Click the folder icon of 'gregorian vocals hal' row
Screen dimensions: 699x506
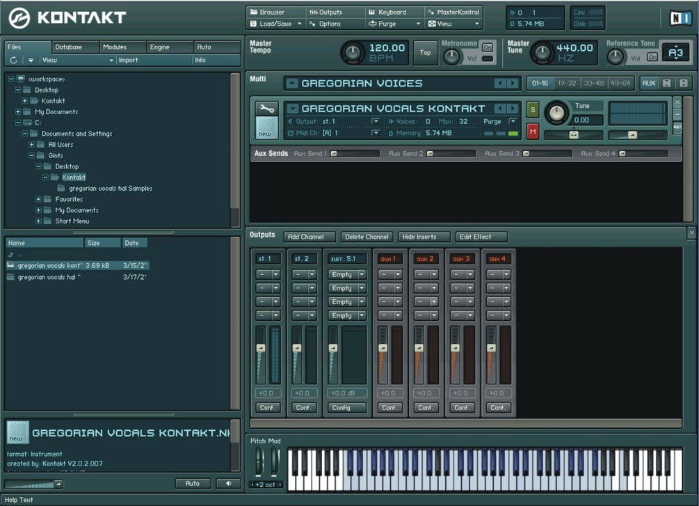pyautogui.click(x=10, y=277)
